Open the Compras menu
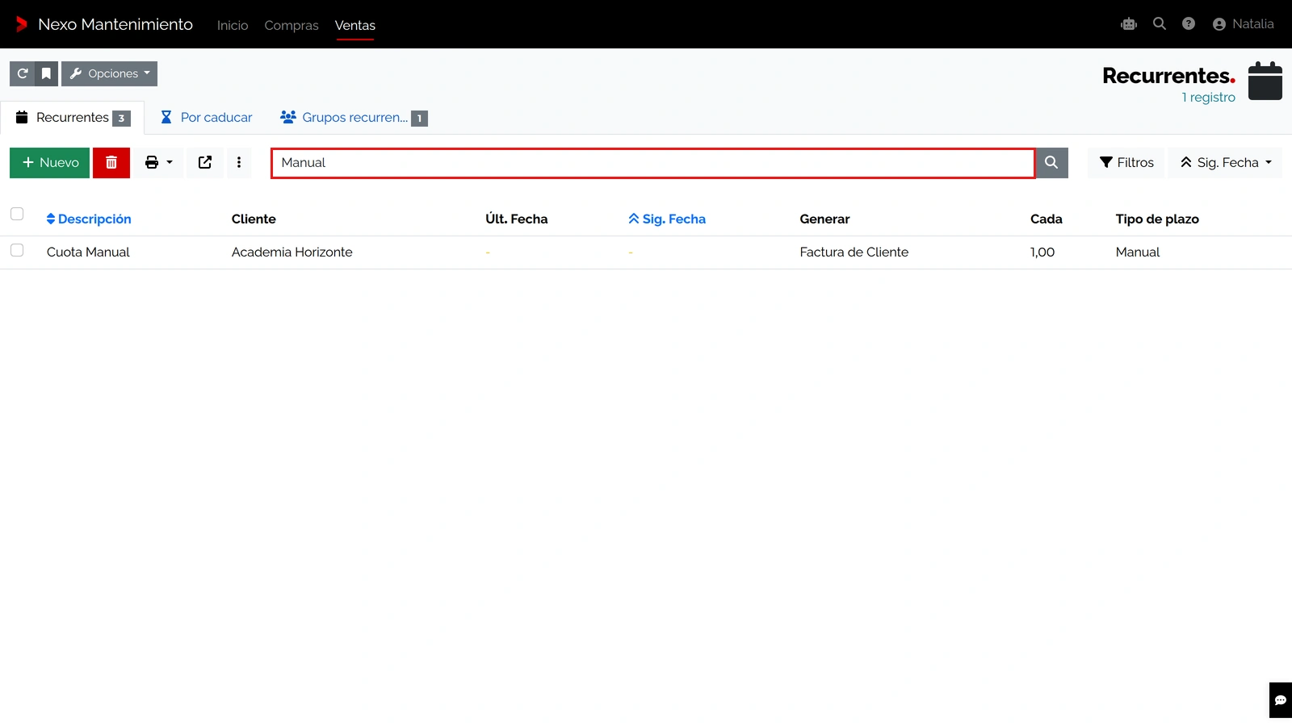This screenshot has width=1292, height=726. click(292, 25)
